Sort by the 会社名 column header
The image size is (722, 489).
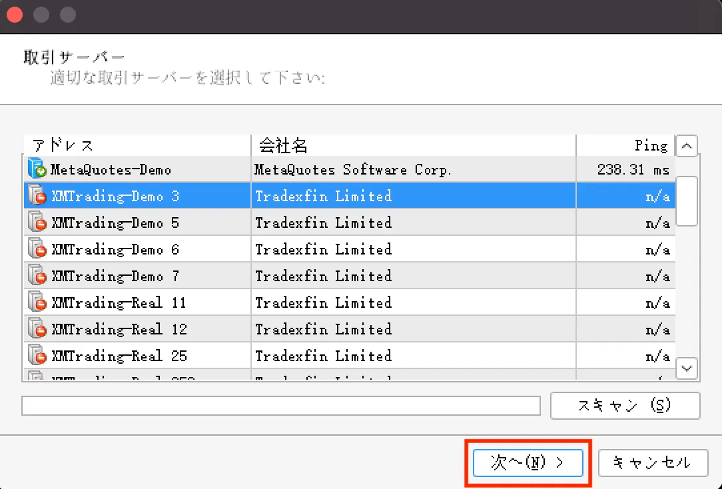[414, 145]
